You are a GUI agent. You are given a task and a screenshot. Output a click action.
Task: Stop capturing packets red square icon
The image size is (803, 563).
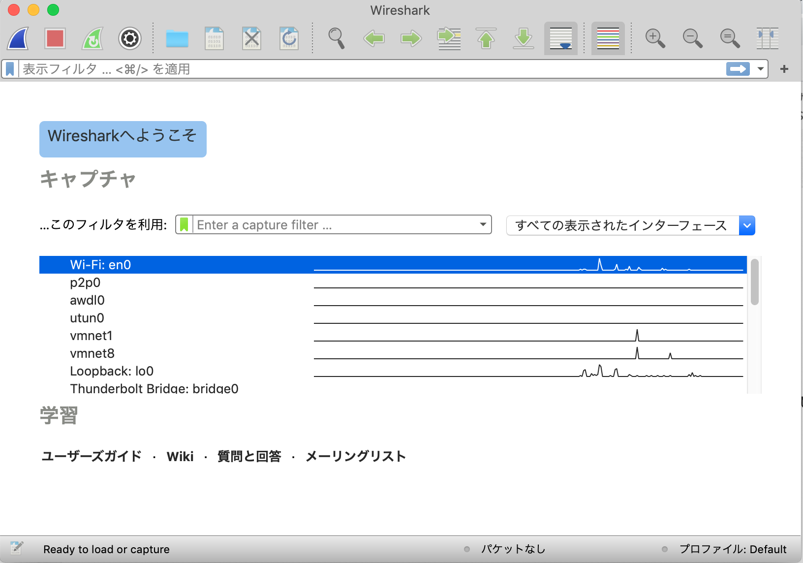tap(55, 38)
